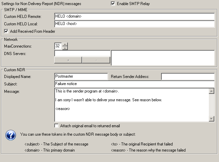Click the plus button to add DNS server

tap(68, 60)
